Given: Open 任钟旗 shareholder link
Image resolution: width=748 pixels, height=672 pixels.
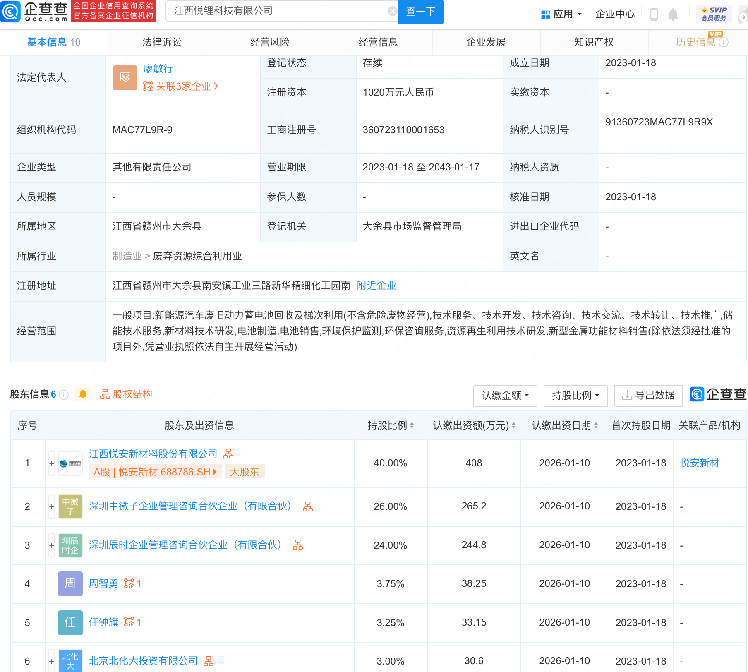Looking at the screenshot, I should pyautogui.click(x=103, y=622).
